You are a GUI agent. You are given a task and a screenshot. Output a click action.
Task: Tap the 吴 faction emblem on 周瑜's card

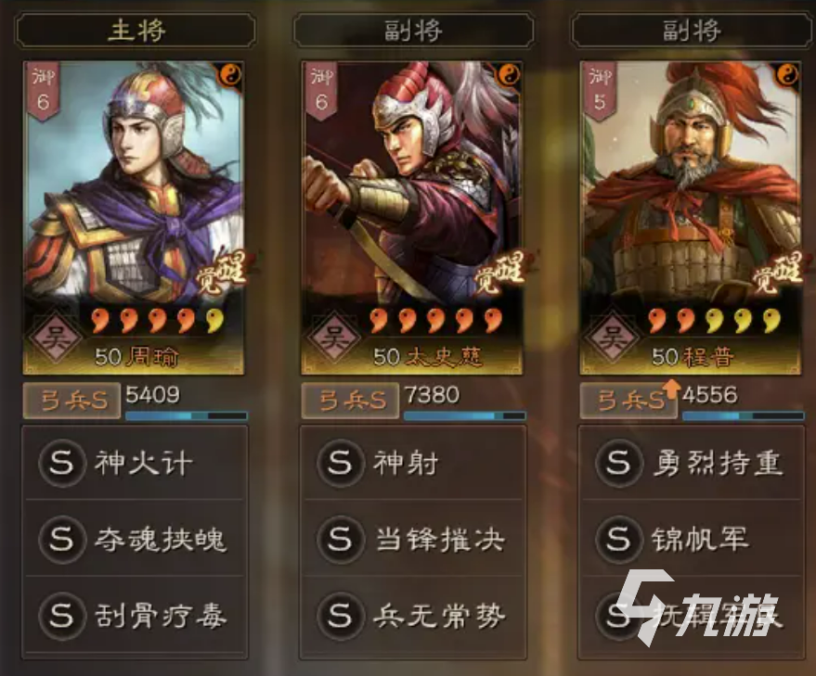(x=55, y=338)
